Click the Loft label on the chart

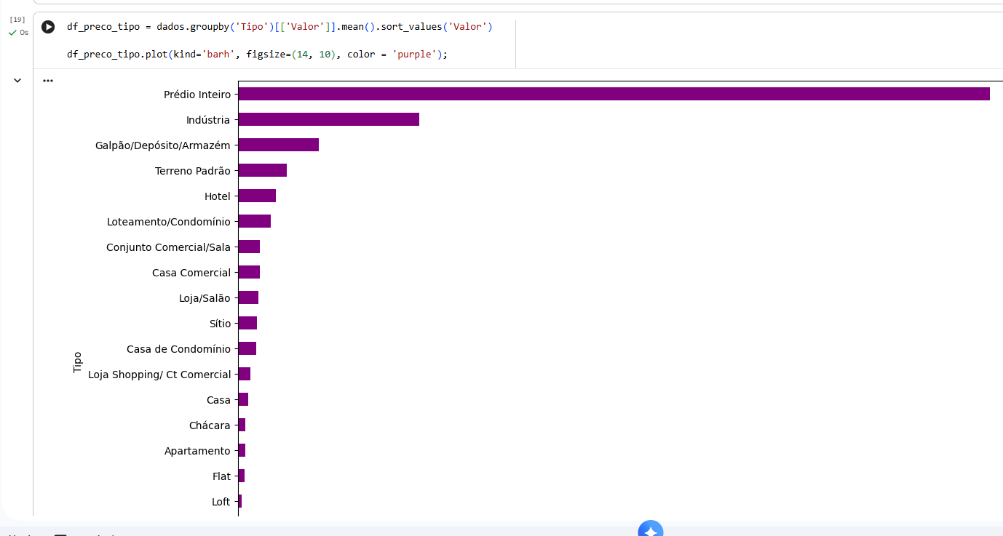tap(221, 502)
